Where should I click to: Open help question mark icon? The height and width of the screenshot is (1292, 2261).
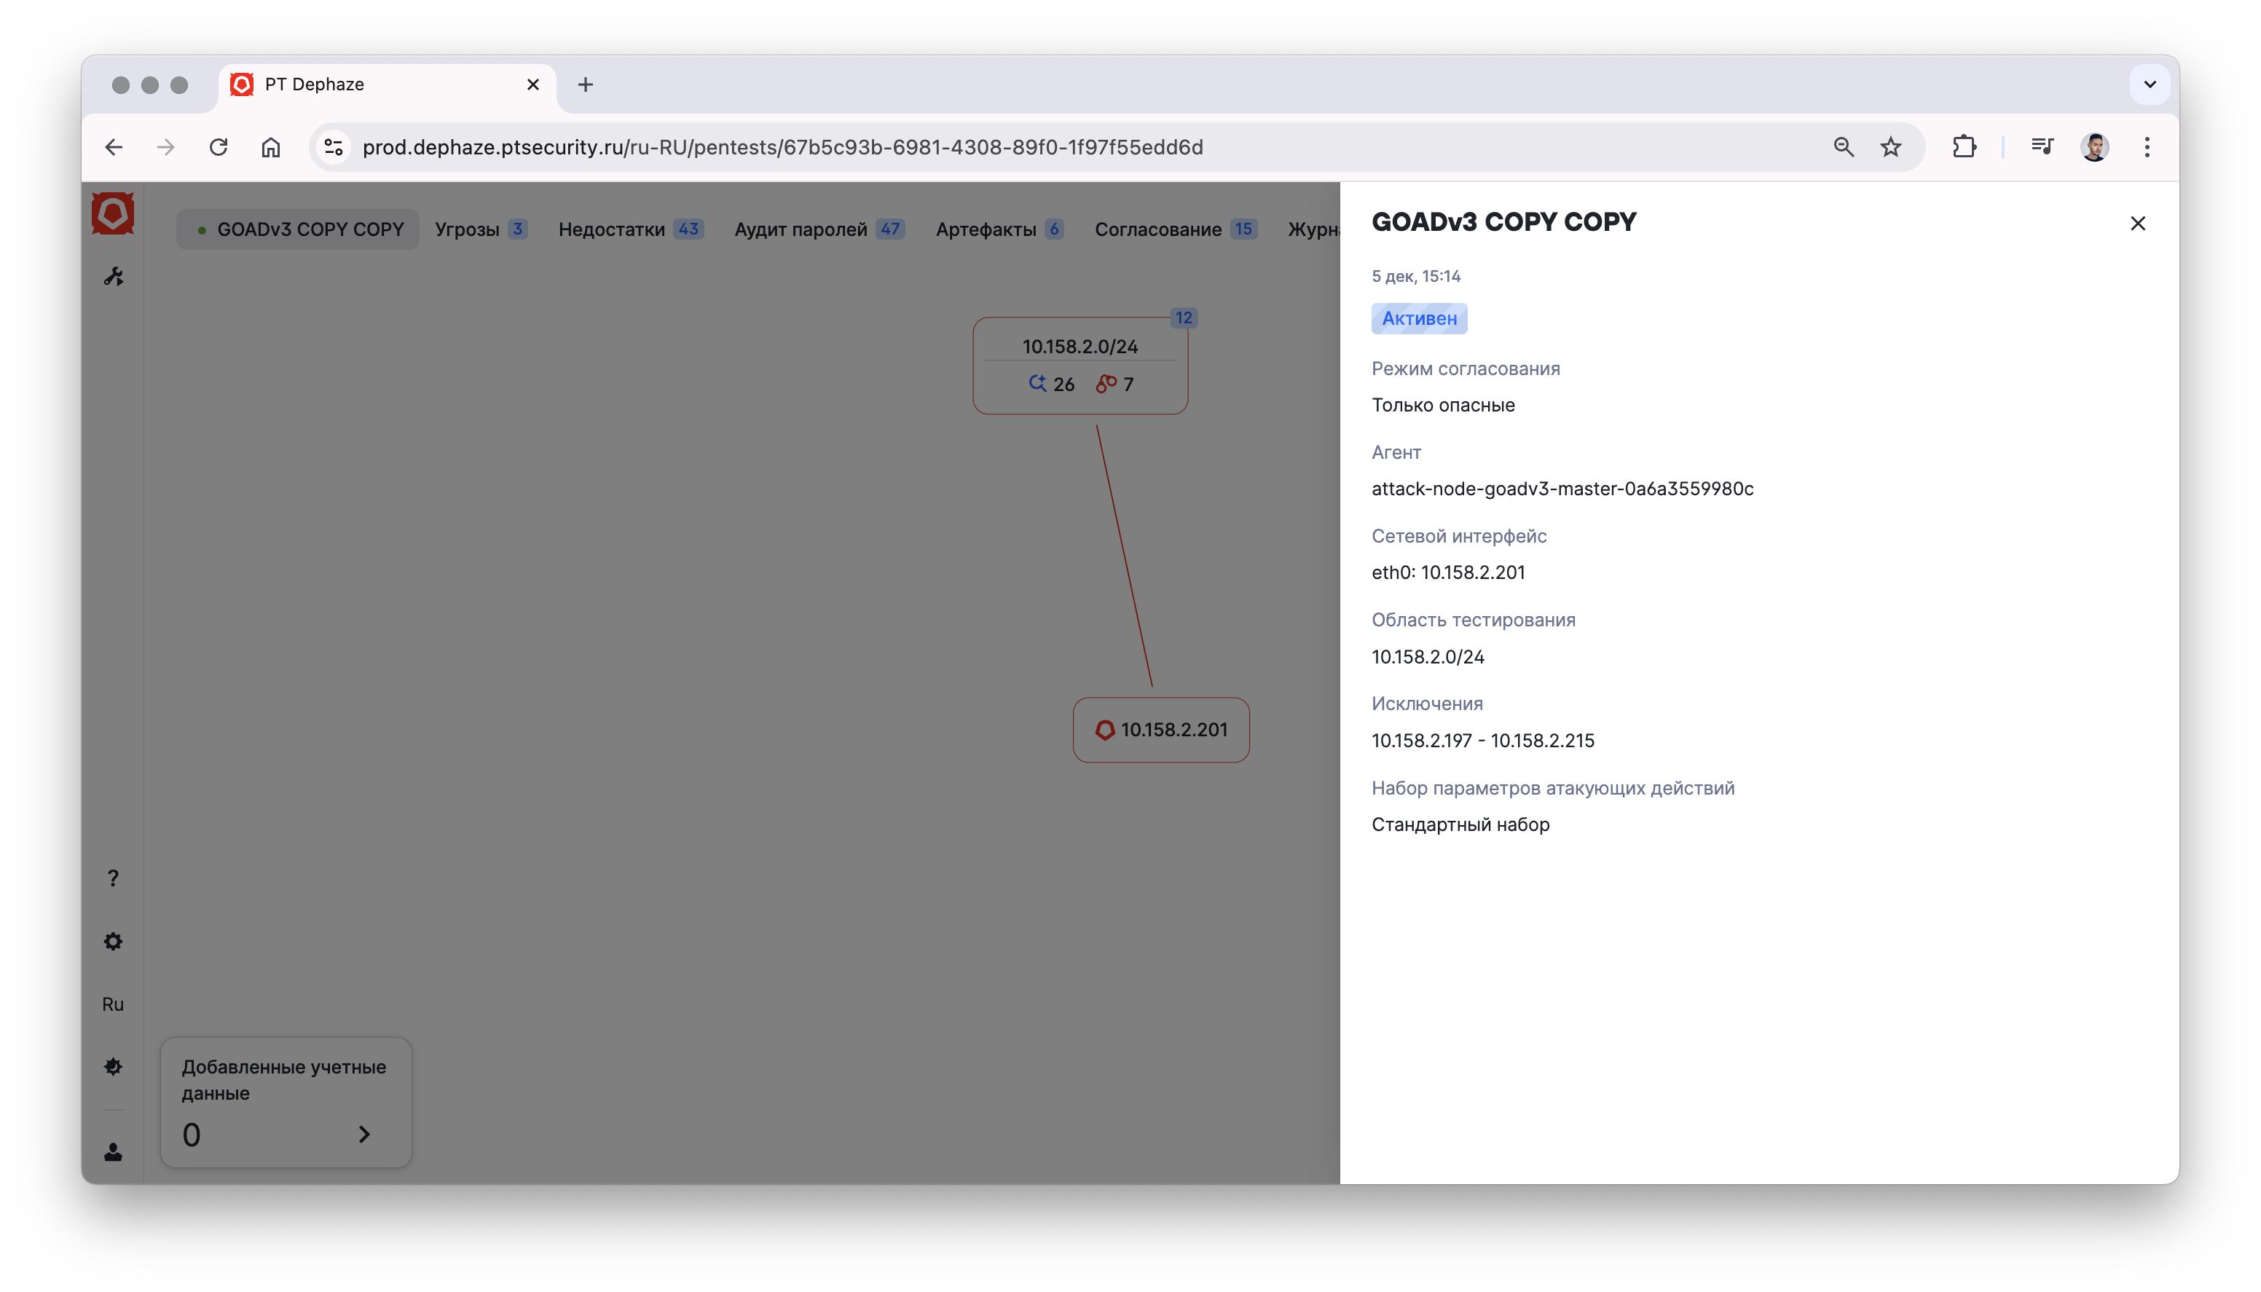[113, 878]
